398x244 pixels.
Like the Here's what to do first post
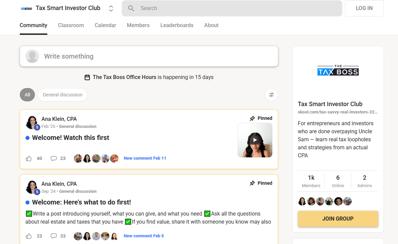click(x=29, y=236)
